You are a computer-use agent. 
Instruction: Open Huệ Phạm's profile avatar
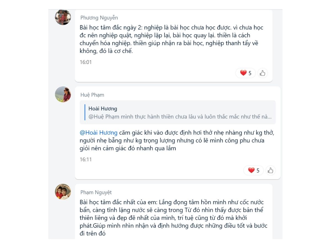coord(63,95)
